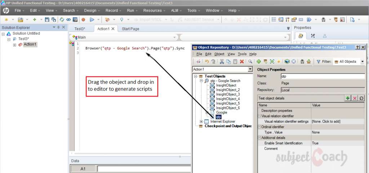Collapse Visual relation identifier section
Screen dimensions: 369x173
pos(259,116)
